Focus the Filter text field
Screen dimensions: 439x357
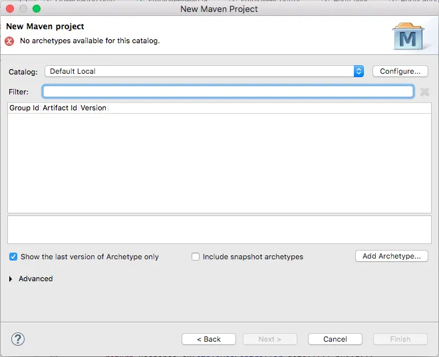click(228, 92)
